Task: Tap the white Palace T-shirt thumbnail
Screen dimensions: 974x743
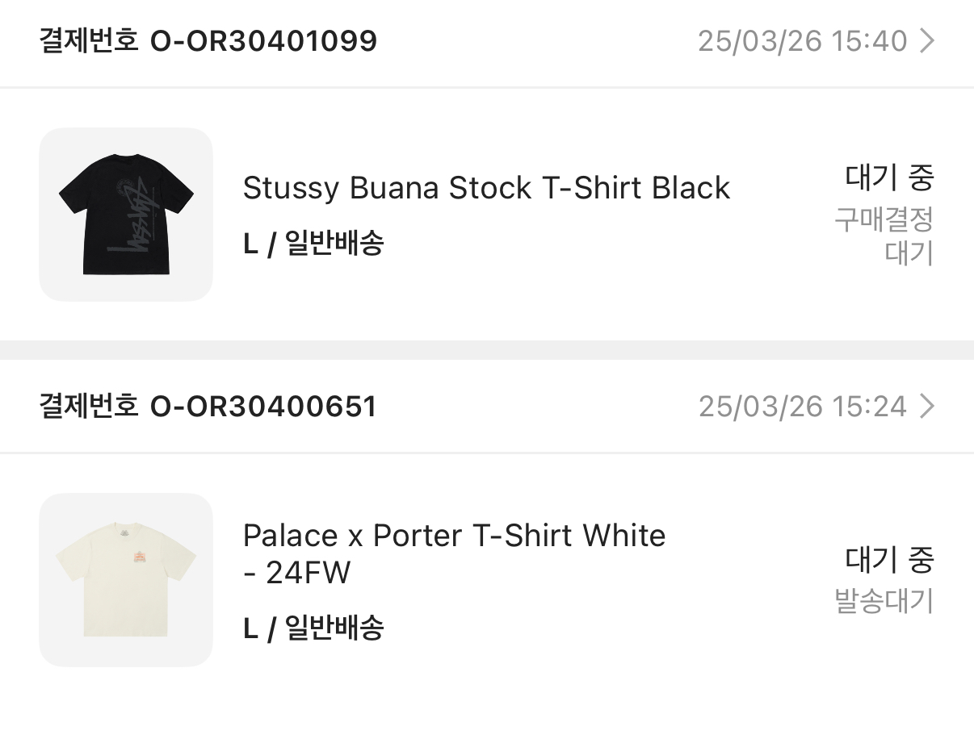Action: [x=126, y=579]
